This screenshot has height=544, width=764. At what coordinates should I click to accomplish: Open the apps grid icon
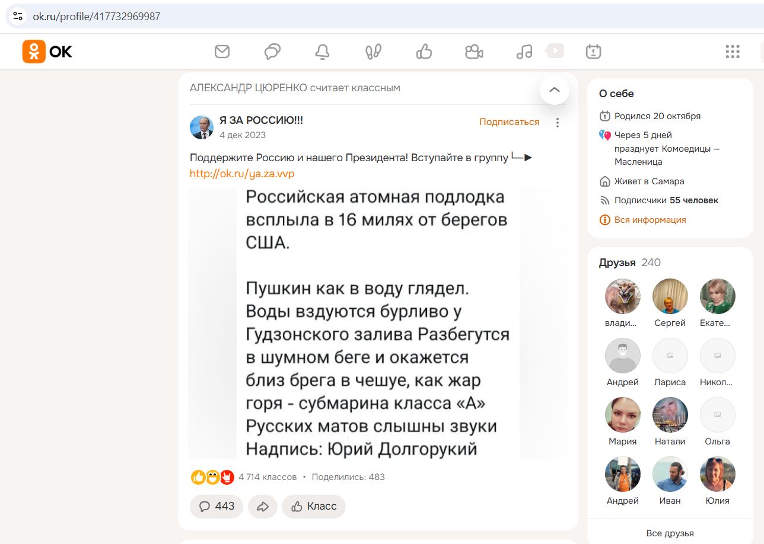click(x=733, y=52)
